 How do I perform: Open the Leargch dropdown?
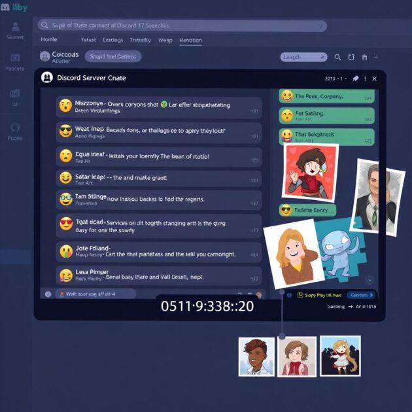[x=303, y=57]
